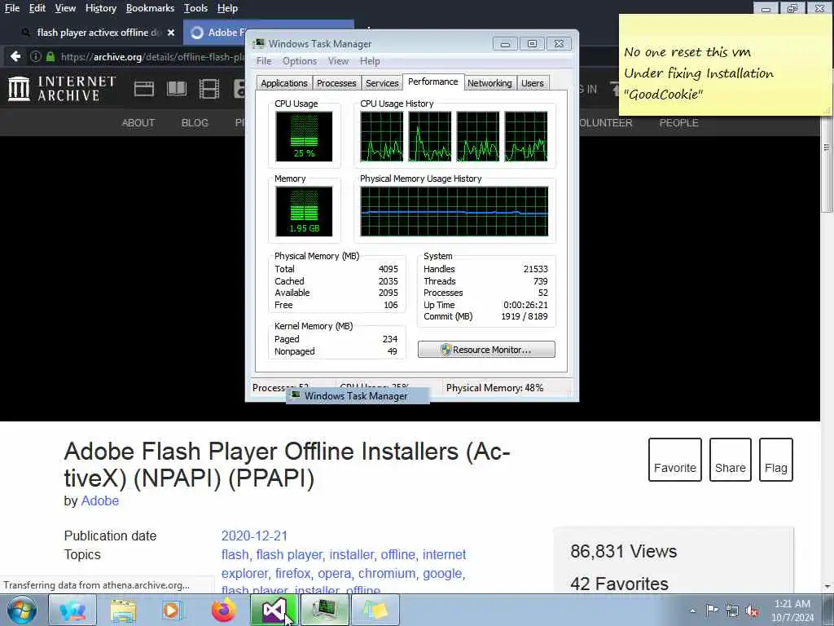This screenshot has width=834, height=626.
Task: Open Action Center flag icon in tray
Action: (712, 610)
